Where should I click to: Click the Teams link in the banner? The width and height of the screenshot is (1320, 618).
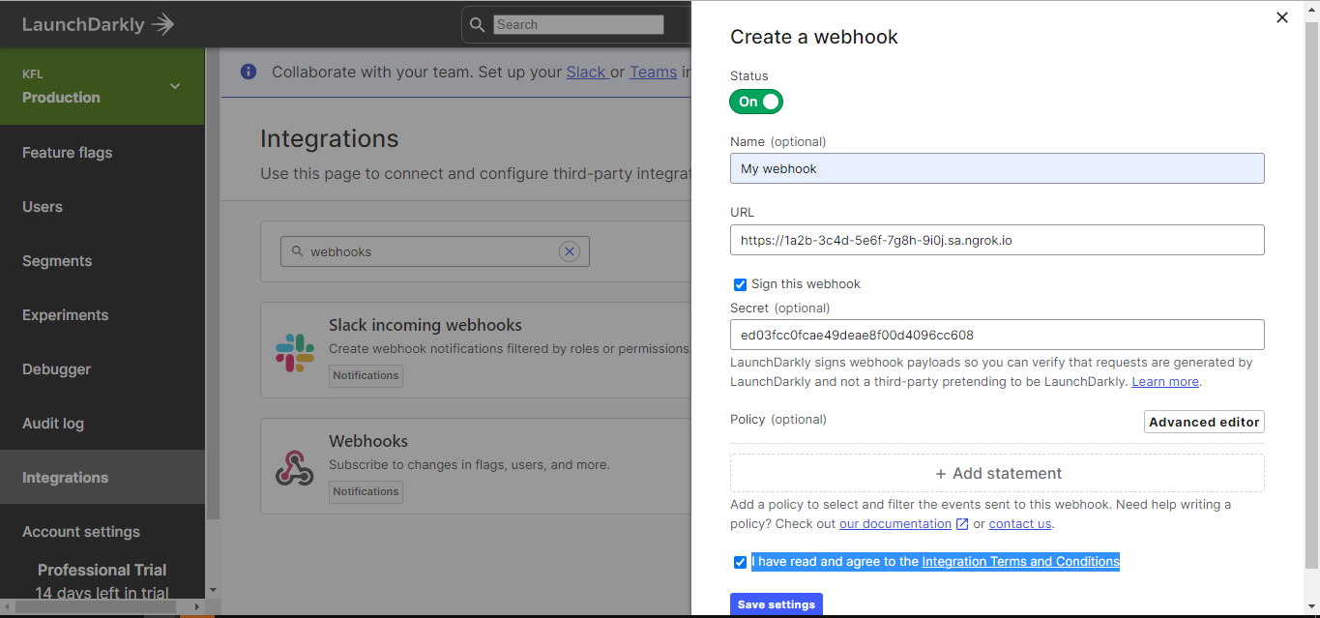[x=653, y=72]
